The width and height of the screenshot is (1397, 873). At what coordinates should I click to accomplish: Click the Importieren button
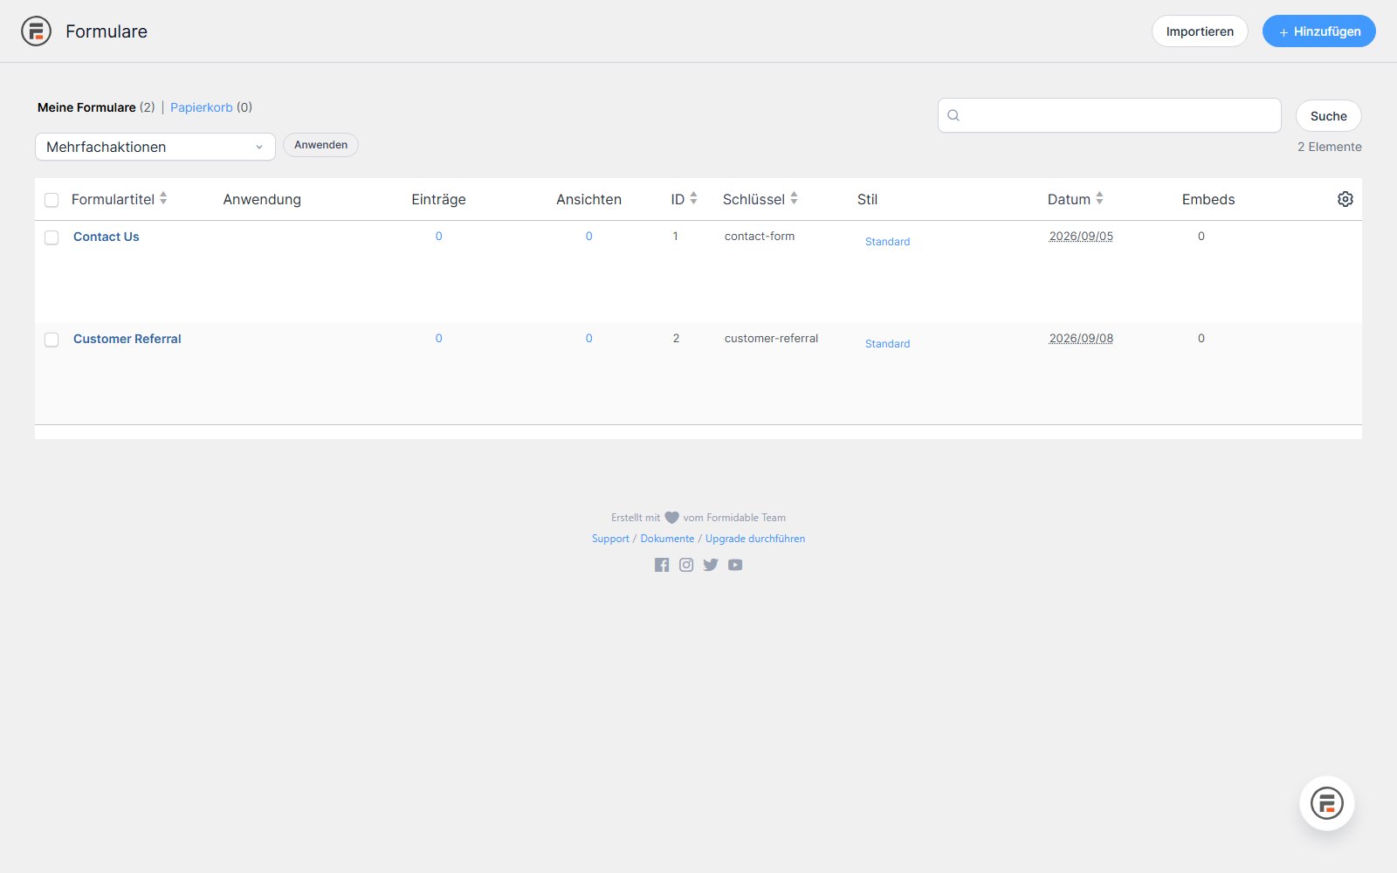(x=1200, y=31)
